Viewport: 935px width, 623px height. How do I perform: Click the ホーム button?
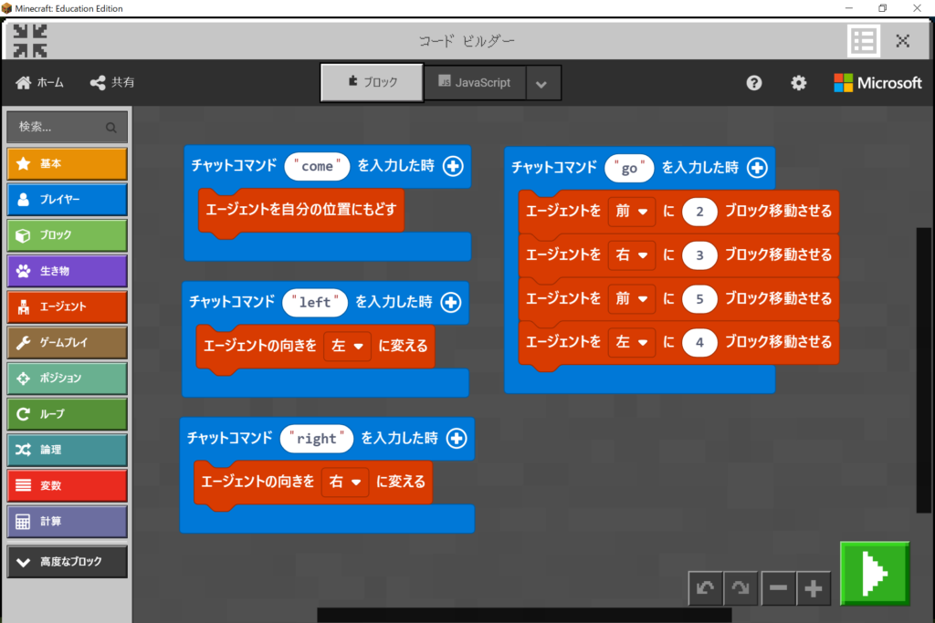(x=40, y=83)
